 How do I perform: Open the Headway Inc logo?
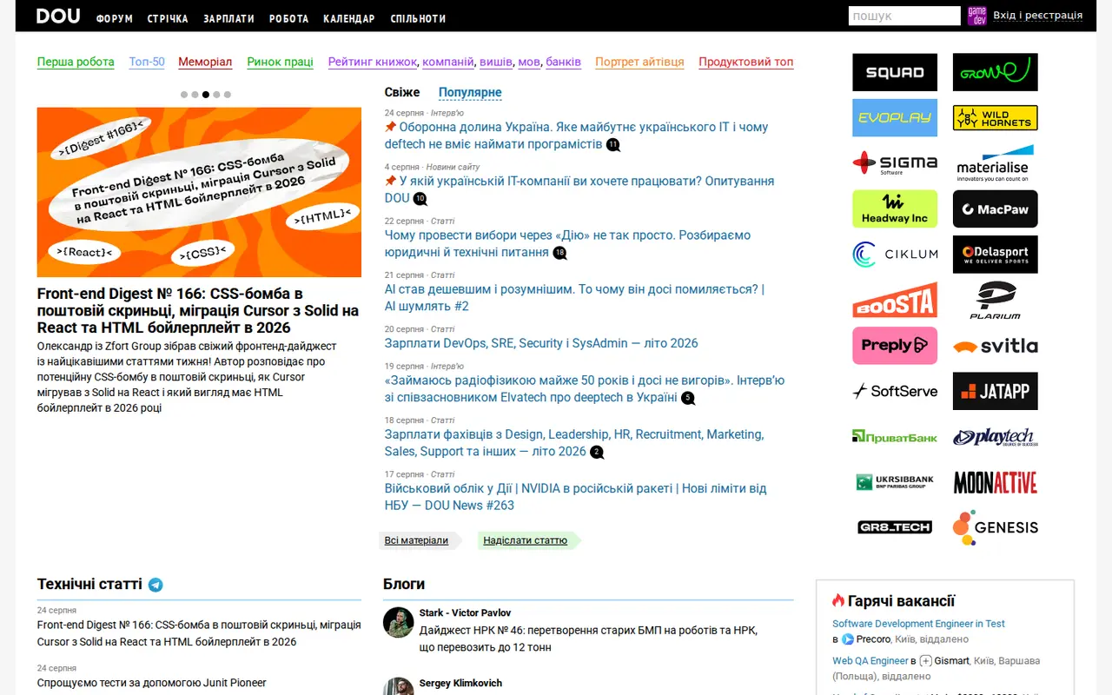pyautogui.click(x=895, y=209)
